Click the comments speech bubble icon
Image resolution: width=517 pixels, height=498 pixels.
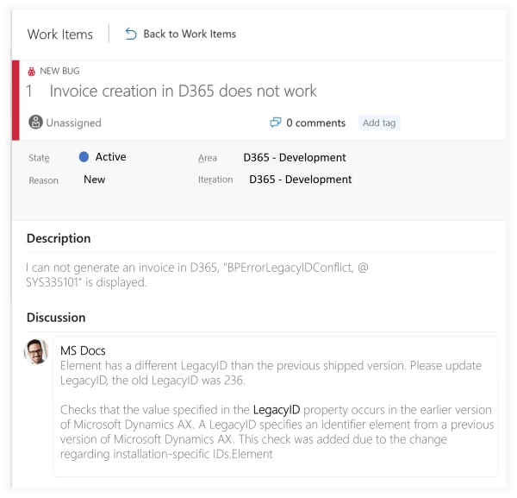coord(276,123)
